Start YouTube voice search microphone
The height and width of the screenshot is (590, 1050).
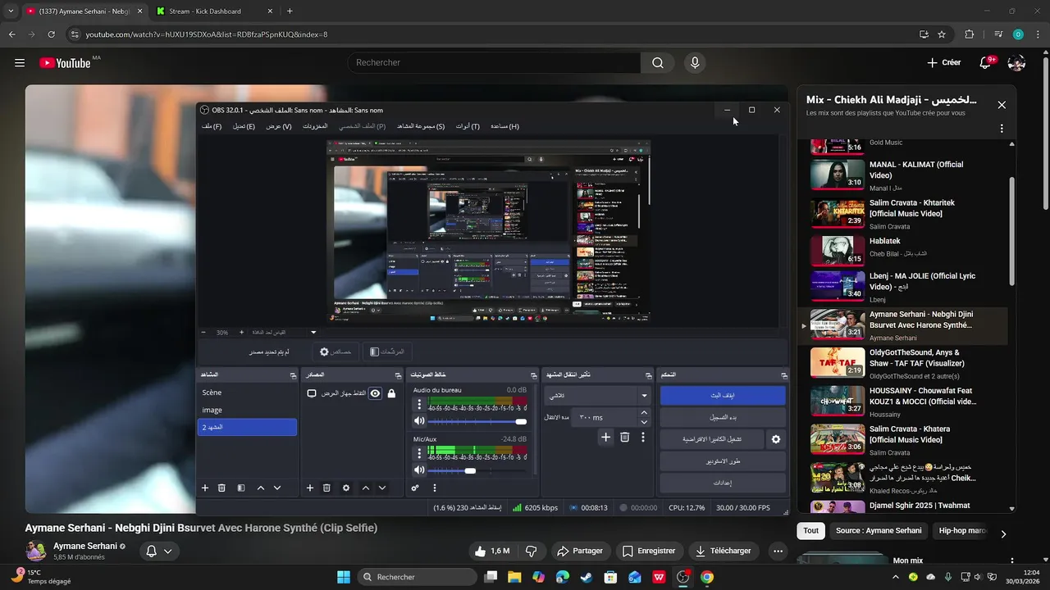[695, 62]
